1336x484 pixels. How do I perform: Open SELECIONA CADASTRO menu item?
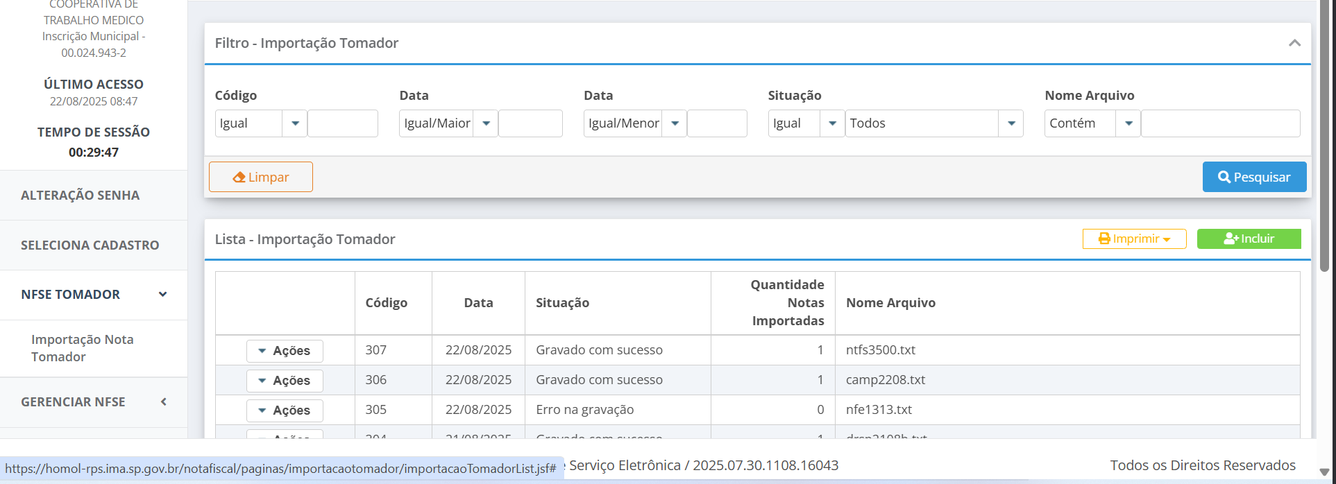90,245
